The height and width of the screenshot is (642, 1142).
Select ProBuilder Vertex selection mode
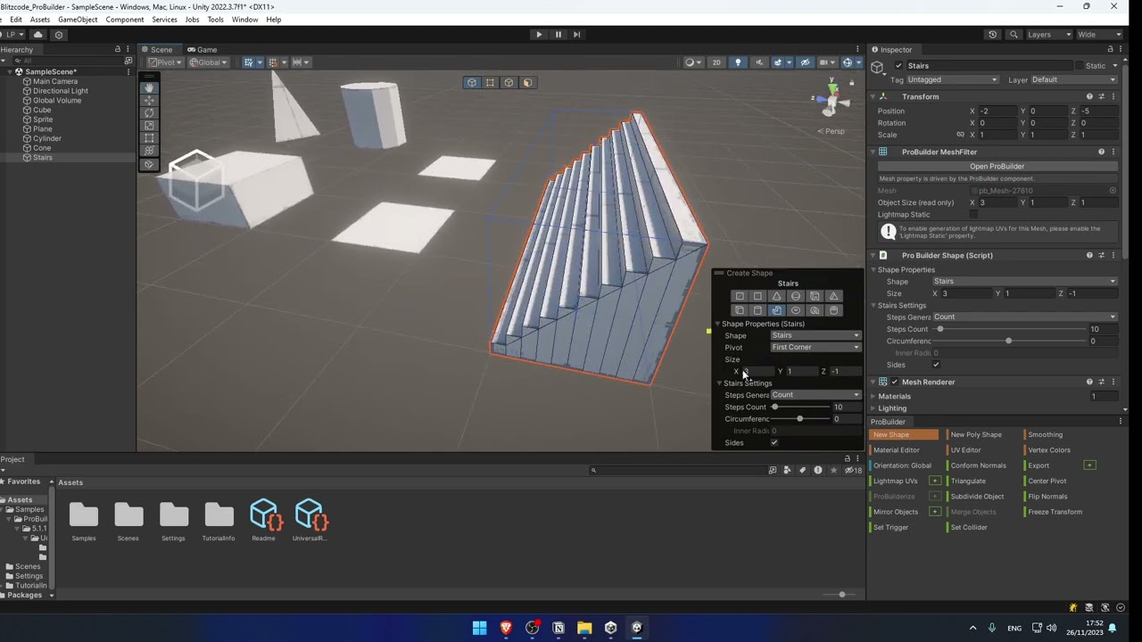click(490, 83)
